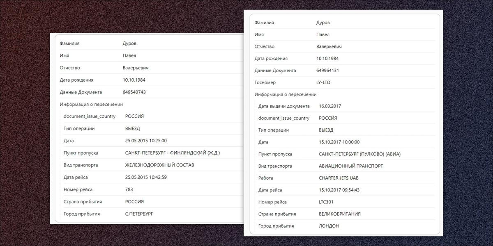Click the Работа field label
The width and height of the screenshot is (493, 246).
(265, 178)
